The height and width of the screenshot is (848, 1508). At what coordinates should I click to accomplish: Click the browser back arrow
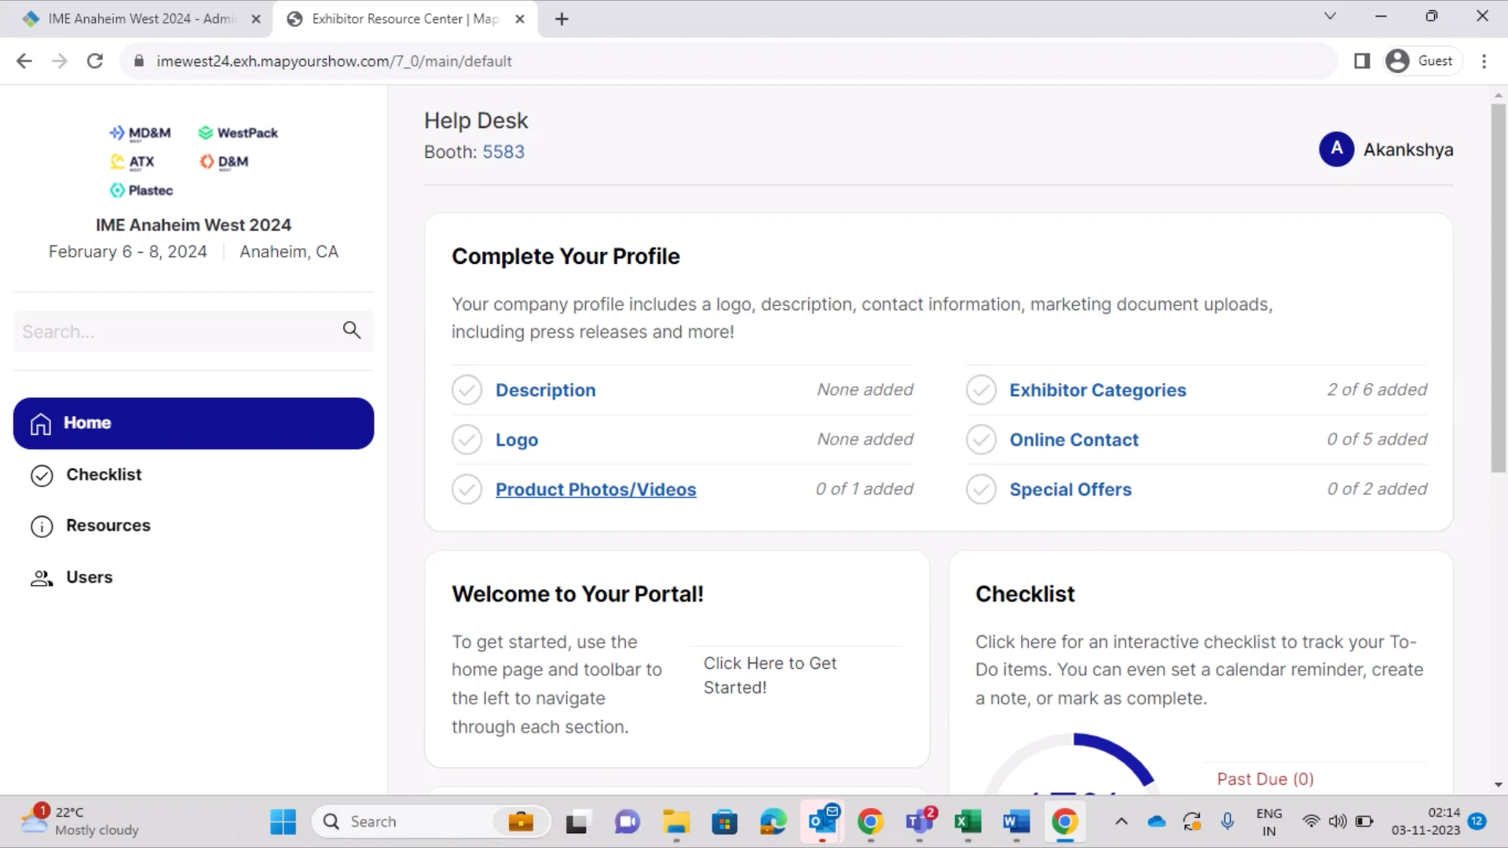pyautogui.click(x=24, y=61)
